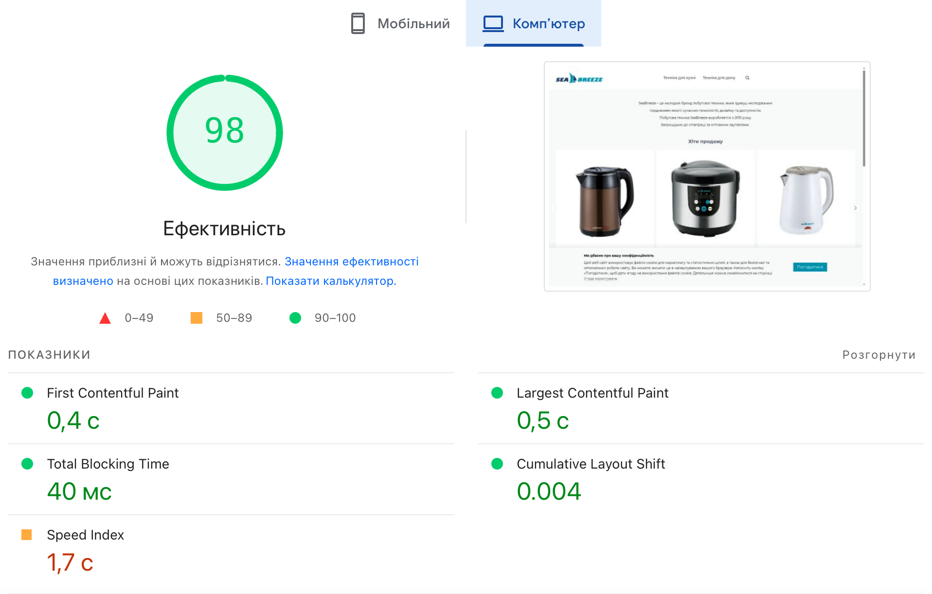Image resolution: width=932 pixels, height=594 pixels.
Task: Click the green circle 90–100 legend icon
Action: point(295,318)
